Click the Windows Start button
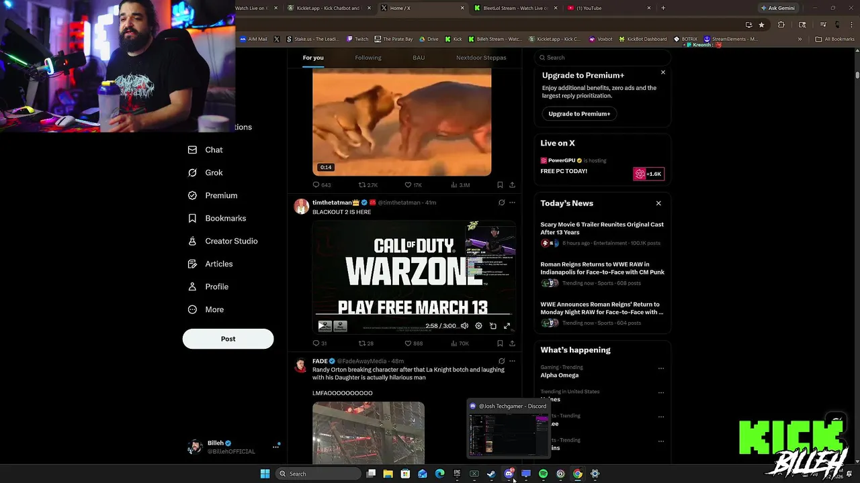Viewport: 860px width, 483px height. (x=265, y=474)
